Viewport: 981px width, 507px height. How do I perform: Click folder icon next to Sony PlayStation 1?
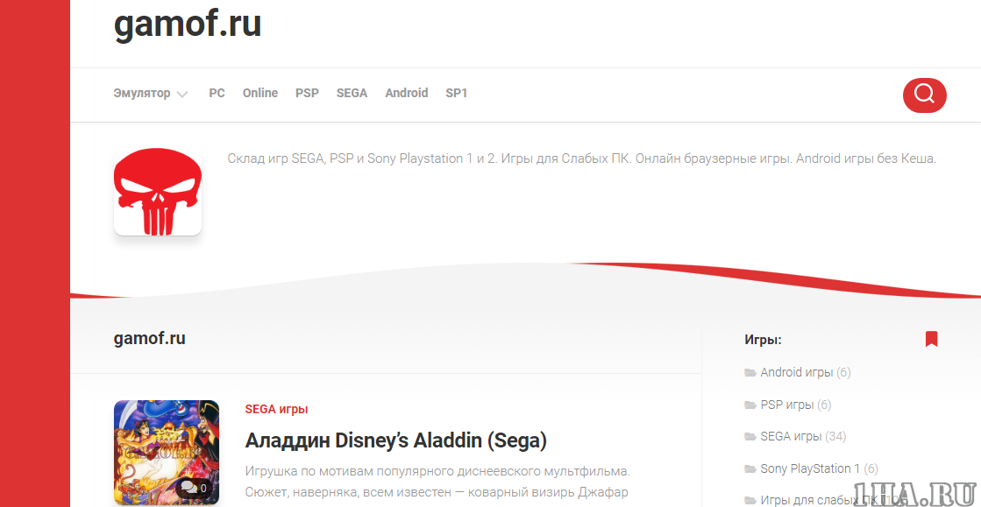pyautogui.click(x=750, y=469)
